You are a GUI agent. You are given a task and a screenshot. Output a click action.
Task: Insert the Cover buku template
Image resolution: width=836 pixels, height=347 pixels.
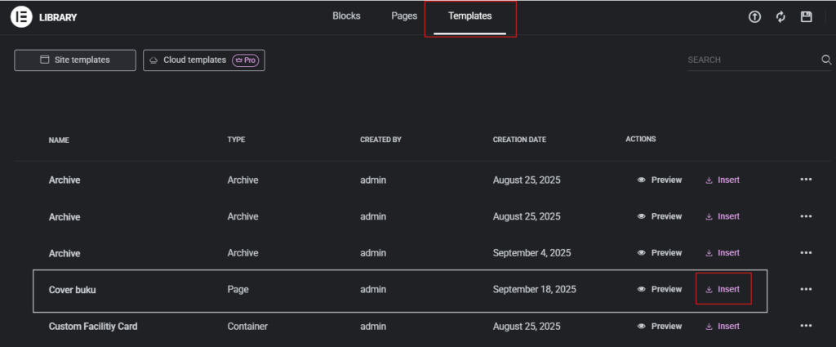point(723,289)
